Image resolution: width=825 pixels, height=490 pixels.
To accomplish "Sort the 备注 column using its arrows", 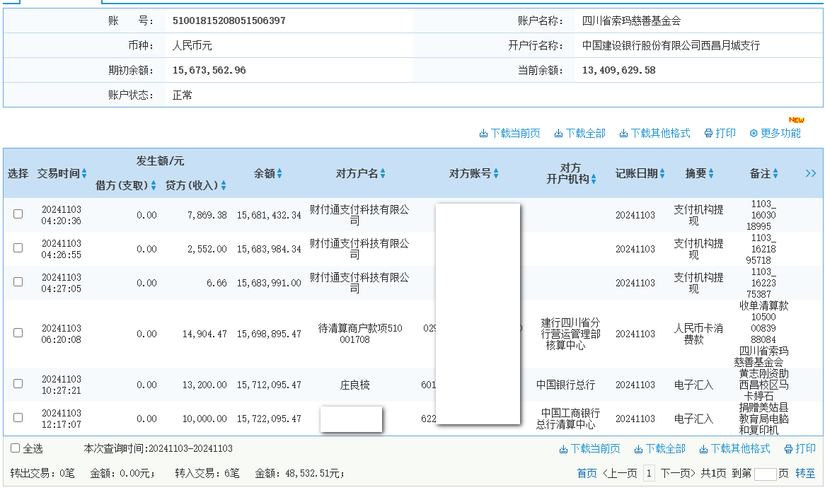I will 775,173.
